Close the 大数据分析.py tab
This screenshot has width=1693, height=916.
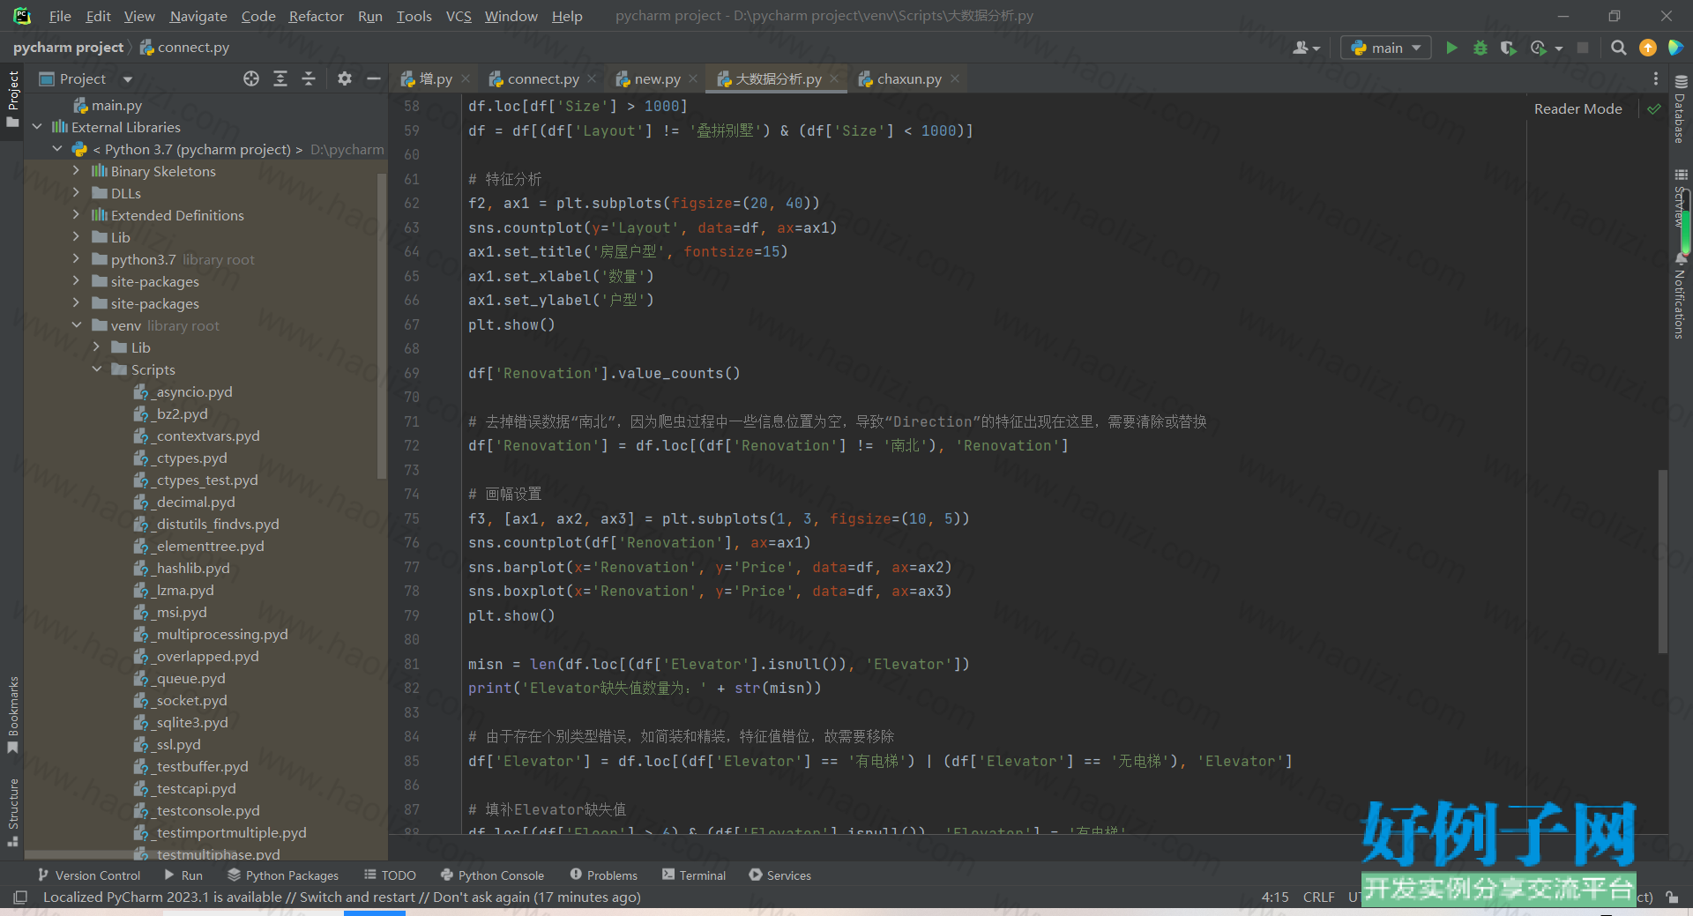[834, 78]
